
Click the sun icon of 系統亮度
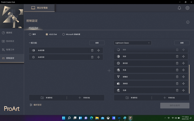33,57
